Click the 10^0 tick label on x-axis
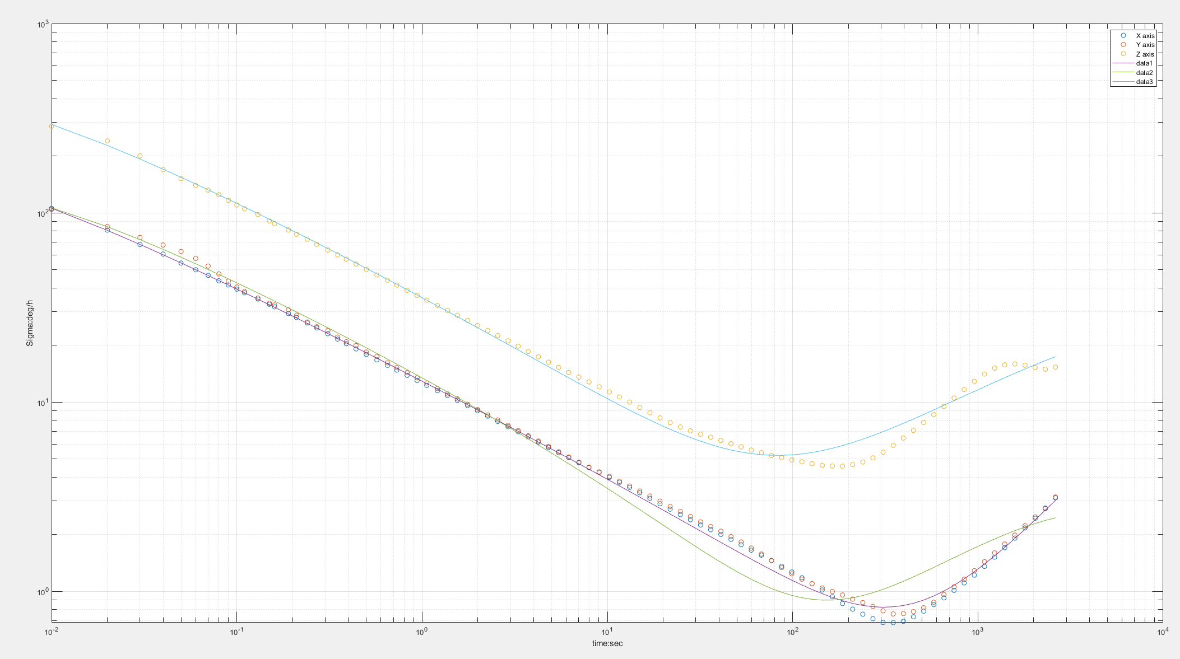 pyautogui.click(x=422, y=632)
